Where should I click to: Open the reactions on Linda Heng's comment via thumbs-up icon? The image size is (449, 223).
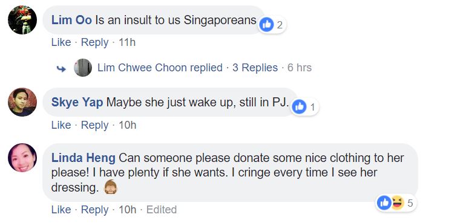(x=384, y=203)
